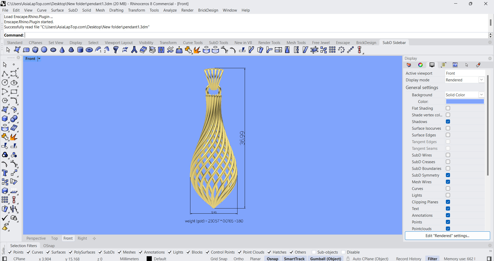Click the blue background Color swatch

465,102
